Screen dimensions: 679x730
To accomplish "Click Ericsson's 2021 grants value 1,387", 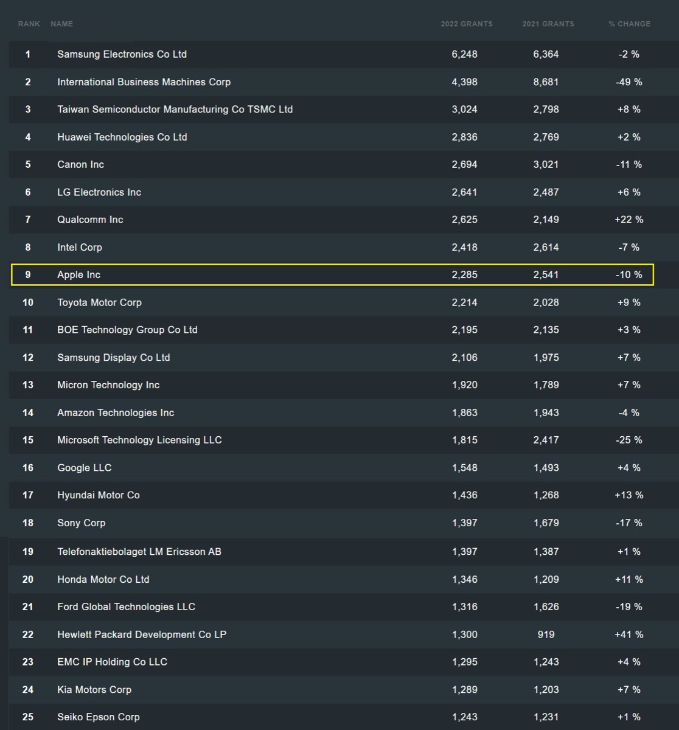I will tap(546, 552).
